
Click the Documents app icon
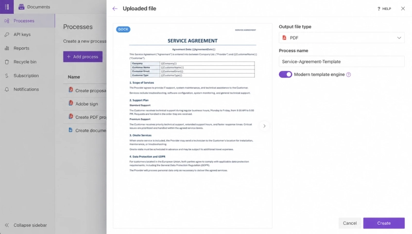[21, 7]
